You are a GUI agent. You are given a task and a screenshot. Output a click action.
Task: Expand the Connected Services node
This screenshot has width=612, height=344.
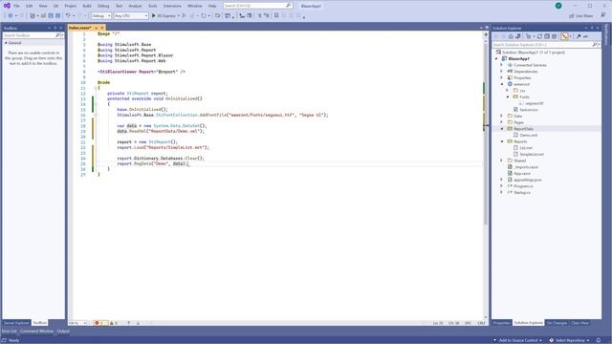coord(502,65)
